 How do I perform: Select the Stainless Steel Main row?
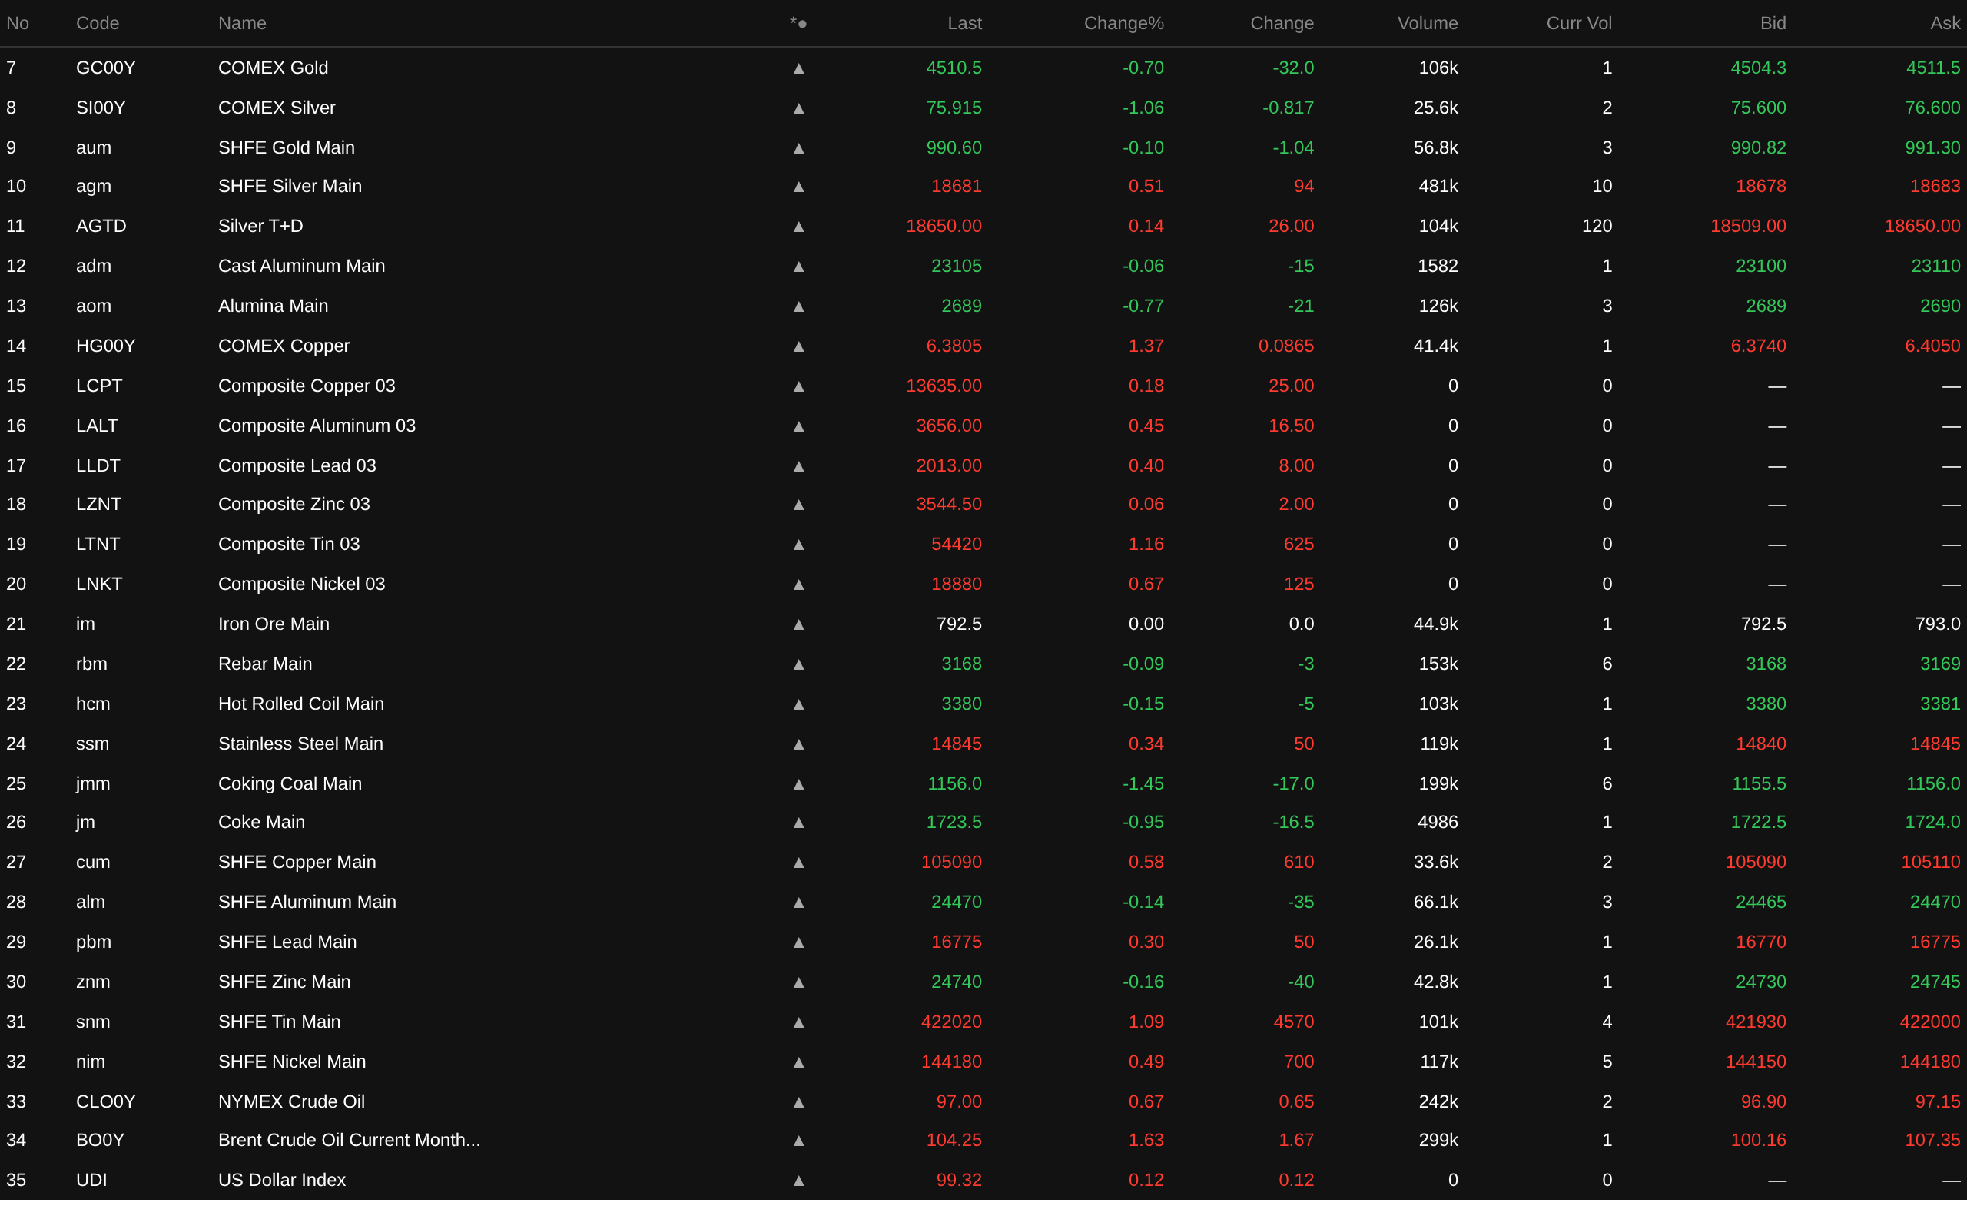click(983, 744)
